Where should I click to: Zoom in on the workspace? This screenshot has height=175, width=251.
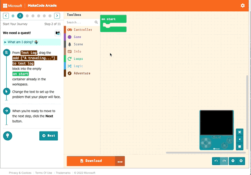[241, 161]
